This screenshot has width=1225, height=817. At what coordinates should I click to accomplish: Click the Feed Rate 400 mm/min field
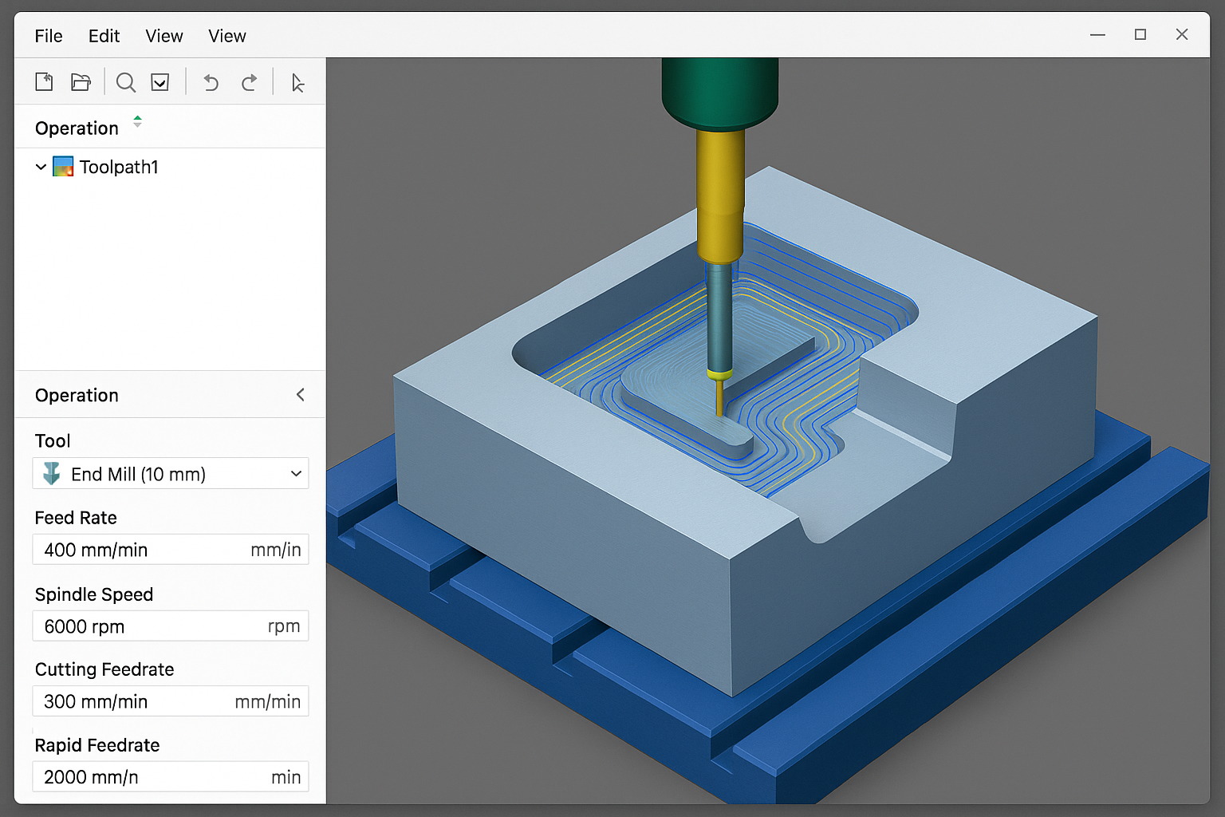[171, 550]
